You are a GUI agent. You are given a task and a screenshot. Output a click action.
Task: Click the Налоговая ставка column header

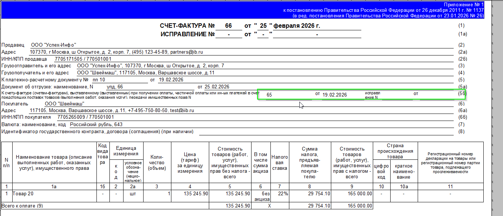pos(279,162)
